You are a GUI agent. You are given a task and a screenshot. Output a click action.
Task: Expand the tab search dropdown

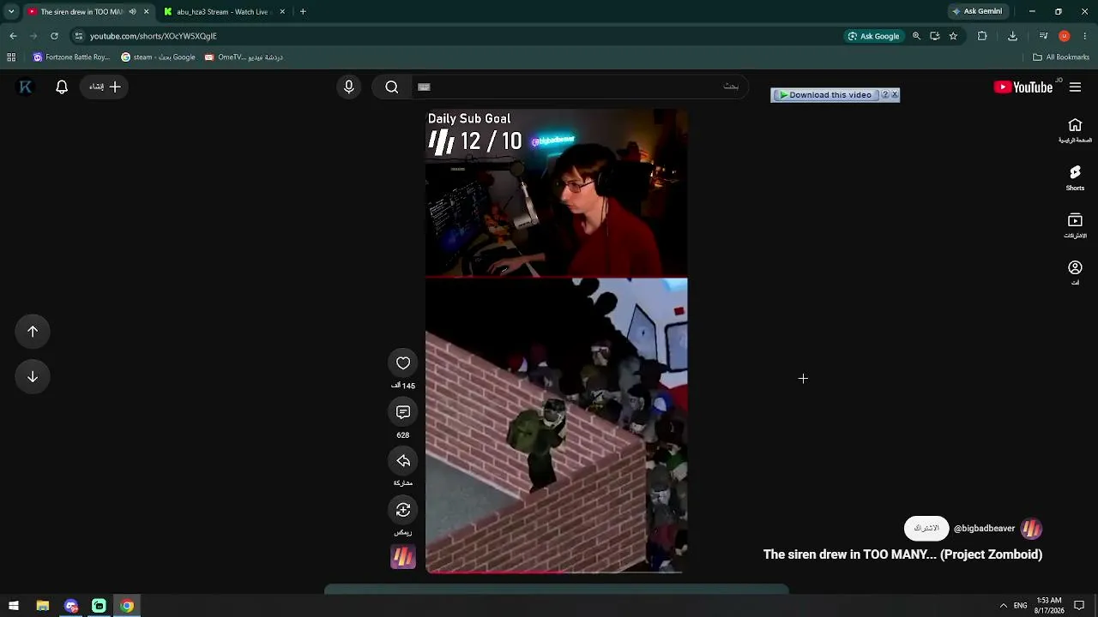[x=11, y=12]
